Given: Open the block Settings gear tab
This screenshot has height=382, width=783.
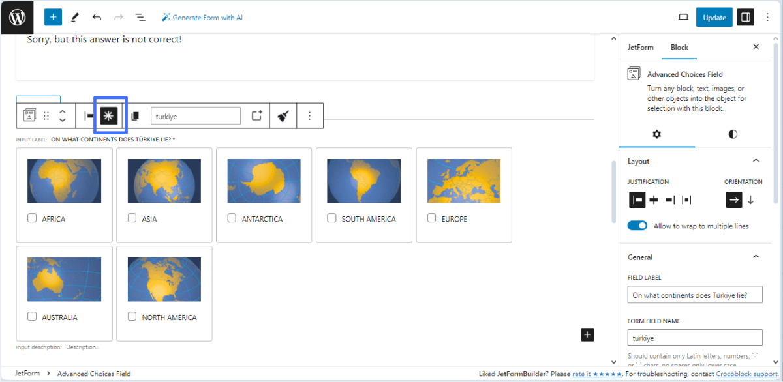Looking at the screenshot, I should 656,134.
